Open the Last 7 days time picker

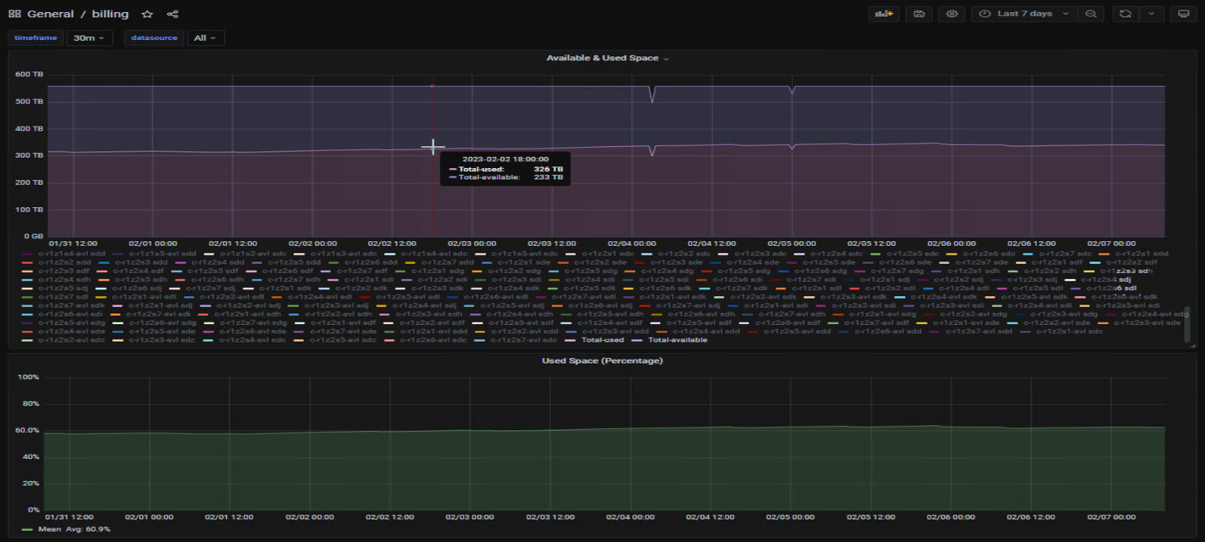pyautogui.click(x=1024, y=14)
